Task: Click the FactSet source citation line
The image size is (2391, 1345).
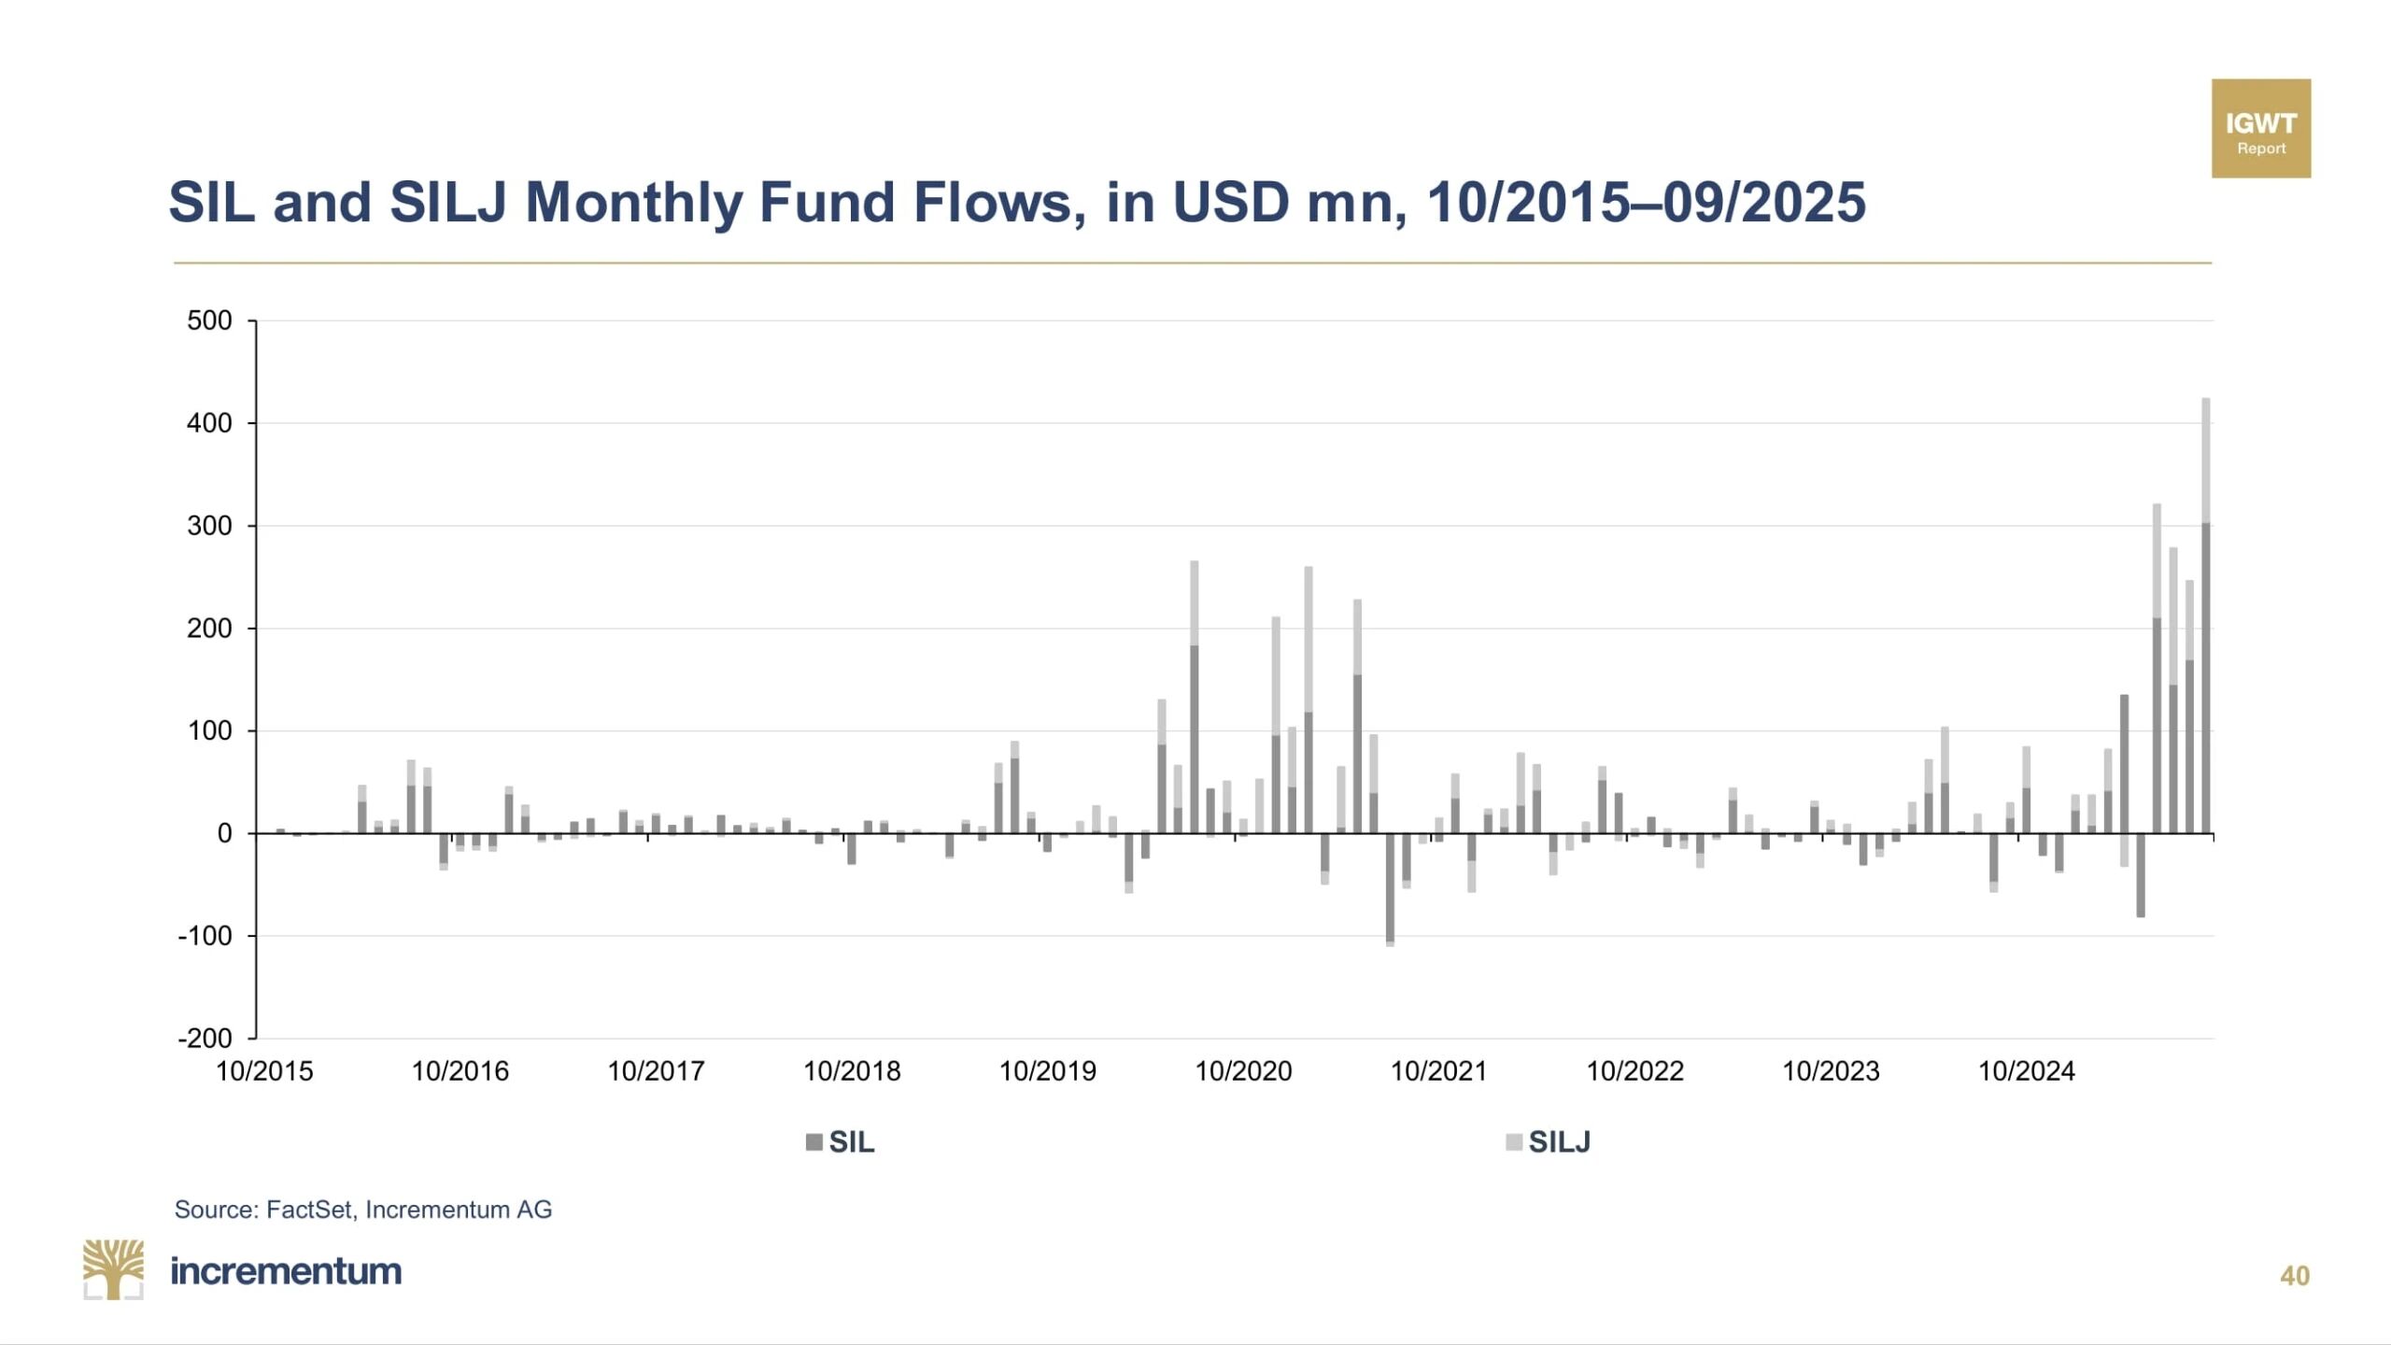Action: (363, 1210)
